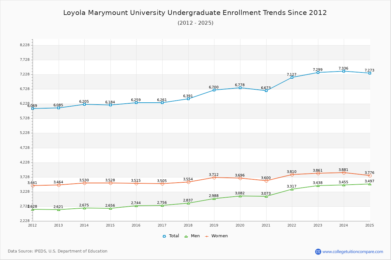The image size is (391, 260).
Task: Select the 2013 Men data point 2,621
Action: click(59, 210)
